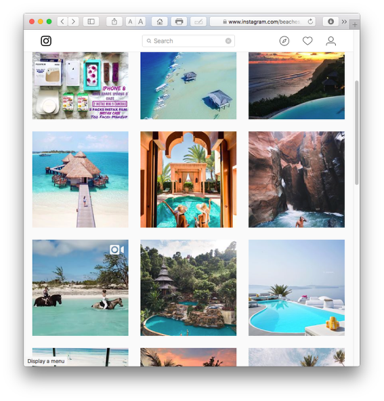Clear the search field with the x icon
This screenshot has height=401, width=384.
(228, 41)
